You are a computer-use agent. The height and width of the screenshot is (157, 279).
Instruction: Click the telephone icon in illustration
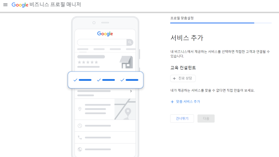click(80, 137)
